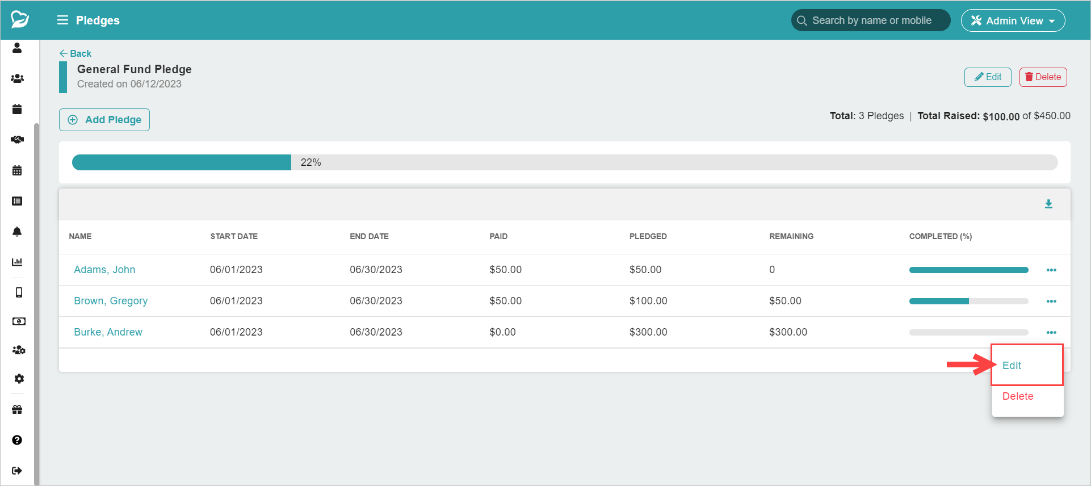Click the 22% overall progress bar
1091x486 pixels.
[565, 162]
